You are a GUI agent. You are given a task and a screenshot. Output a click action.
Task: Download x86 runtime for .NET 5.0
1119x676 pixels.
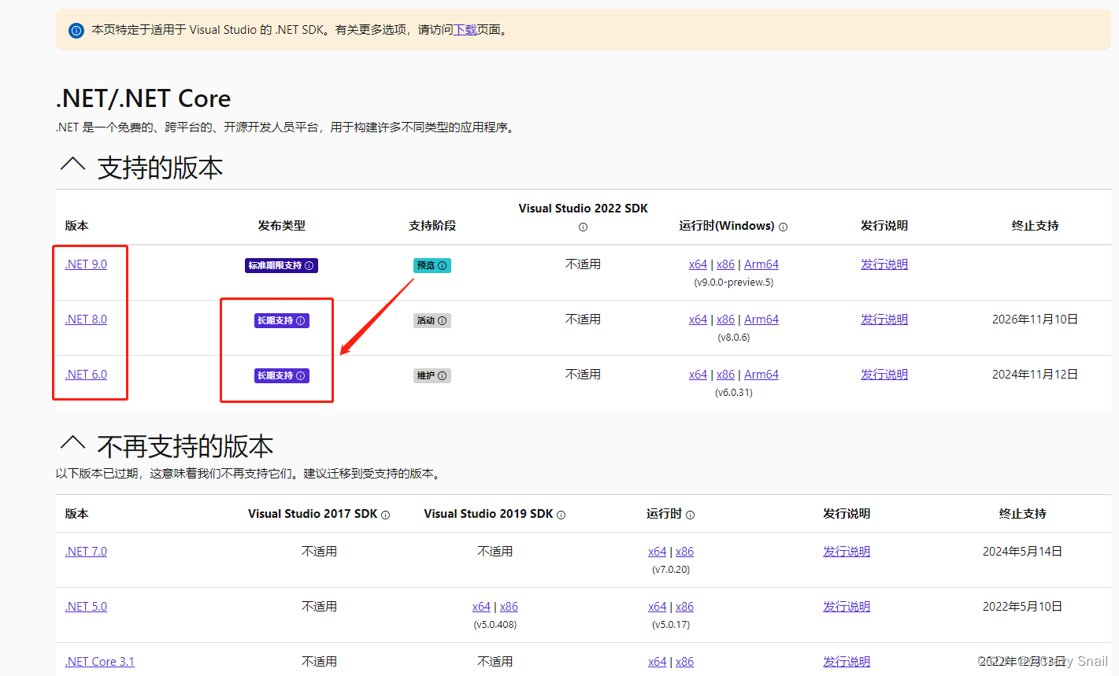[x=684, y=607]
